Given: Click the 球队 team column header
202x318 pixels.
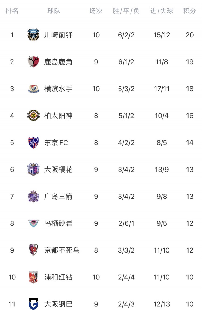Looking at the screenshot, I should click(x=54, y=11).
